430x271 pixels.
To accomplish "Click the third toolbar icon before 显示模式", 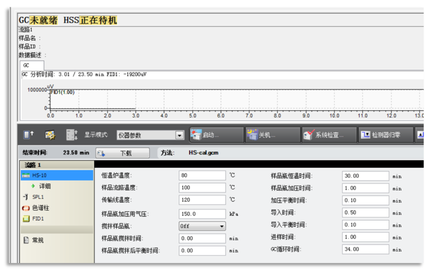I will click(x=72, y=135).
